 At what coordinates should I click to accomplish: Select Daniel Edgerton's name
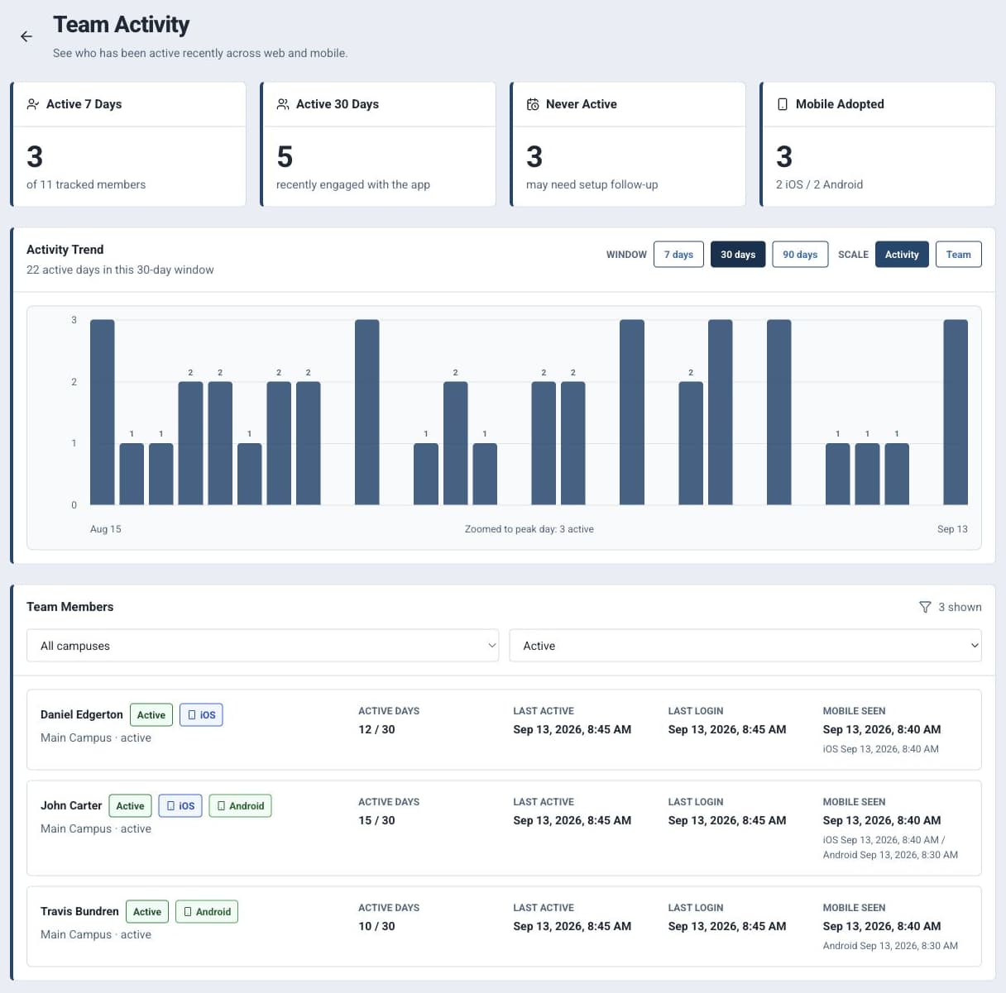(82, 714)
